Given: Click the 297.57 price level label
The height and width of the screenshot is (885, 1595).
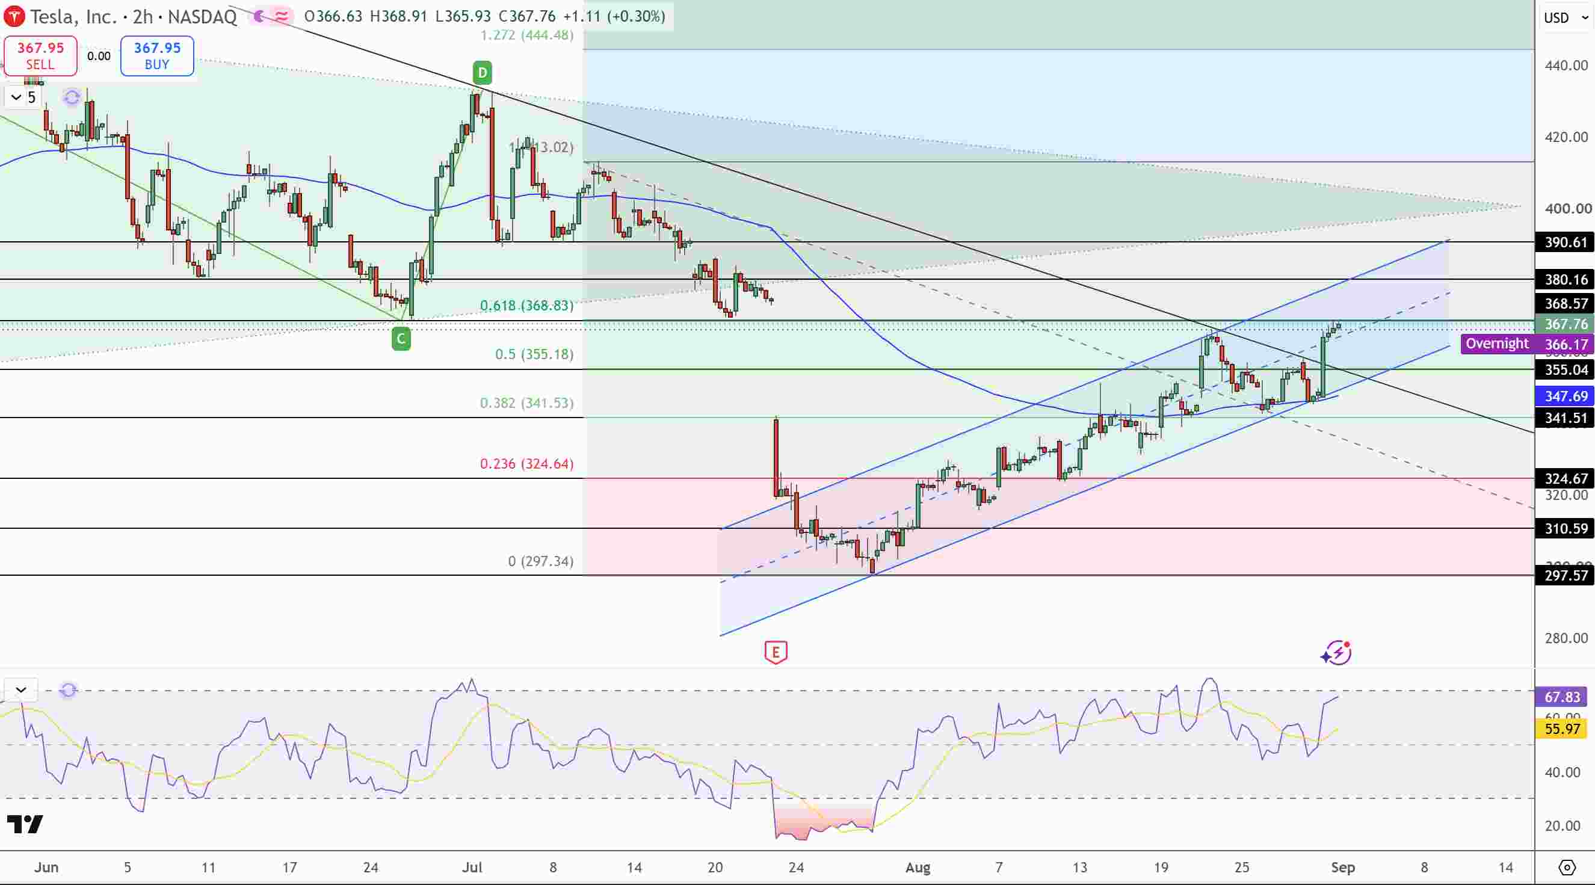Looking at the screenshot, I should pos(1565,576).
